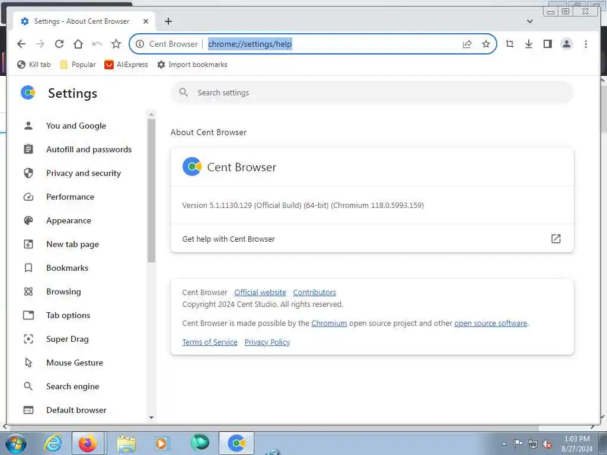Open the profile avatar icon
The width and height of the screenshot is (607, 455).
[567, 44]
